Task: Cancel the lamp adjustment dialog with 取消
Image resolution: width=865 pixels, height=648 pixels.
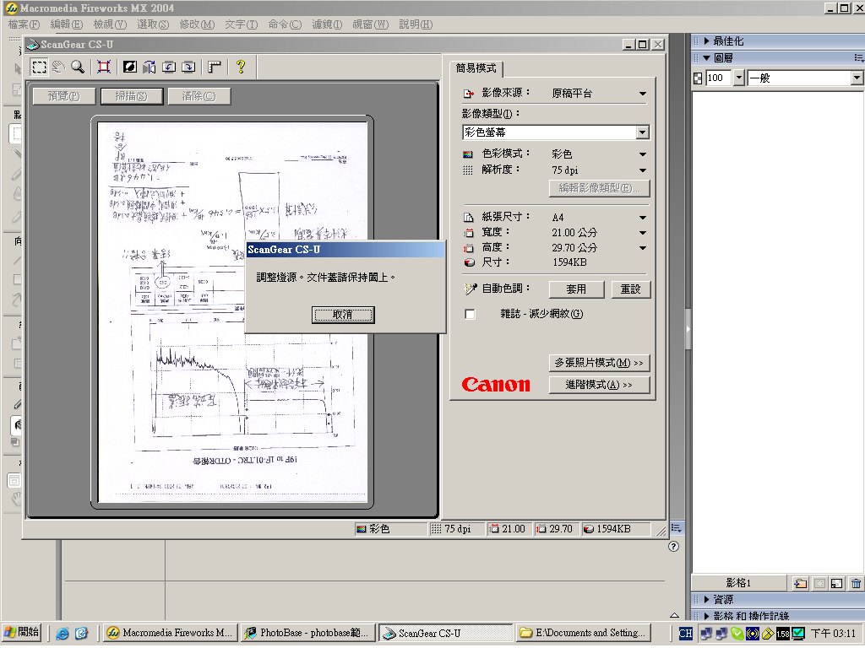Action: 343,315
